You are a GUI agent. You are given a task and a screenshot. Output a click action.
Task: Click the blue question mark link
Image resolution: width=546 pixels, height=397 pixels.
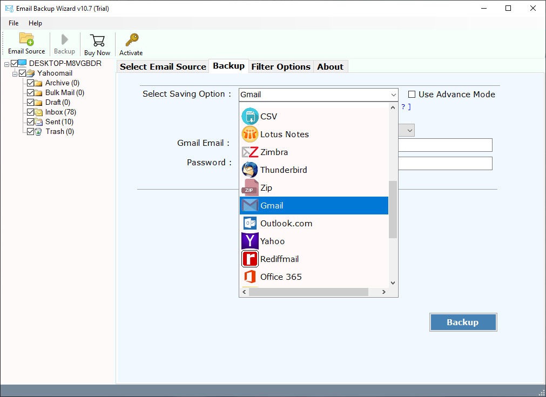pyautogui.click(x=403, y=106)
